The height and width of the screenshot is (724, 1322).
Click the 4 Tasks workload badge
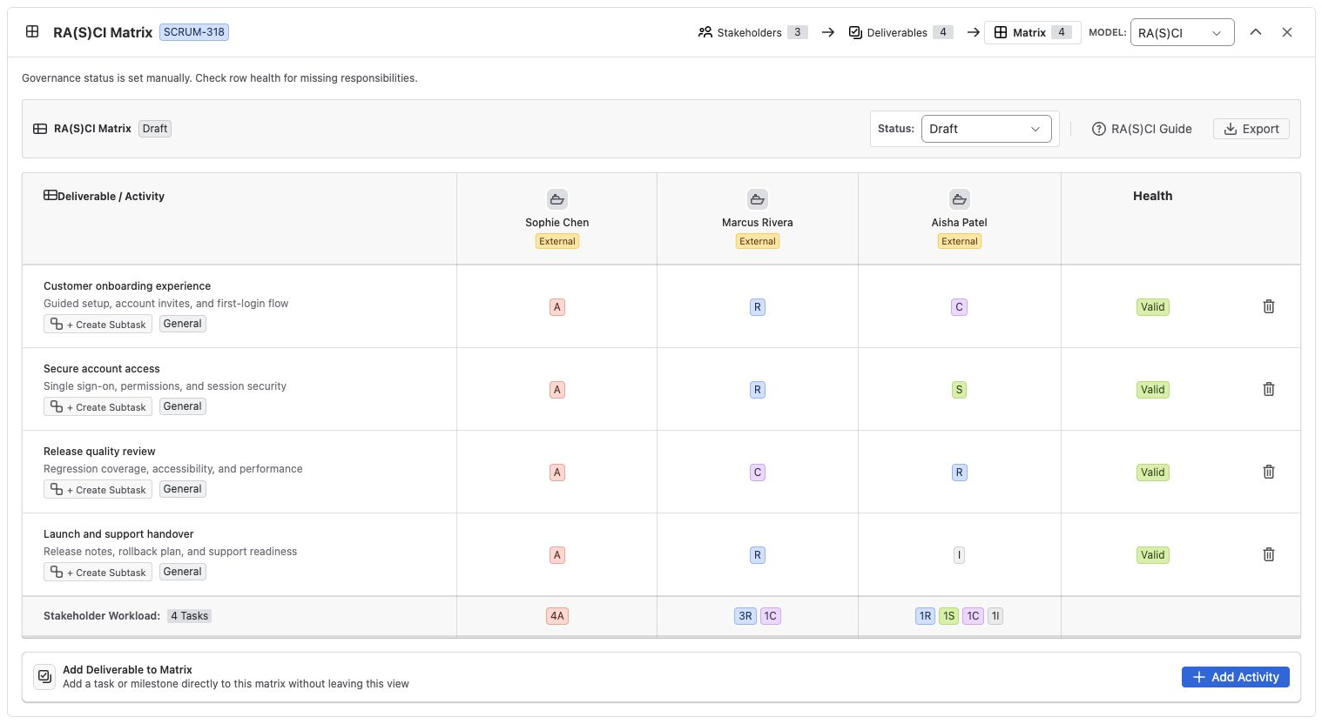click(190, 616)
